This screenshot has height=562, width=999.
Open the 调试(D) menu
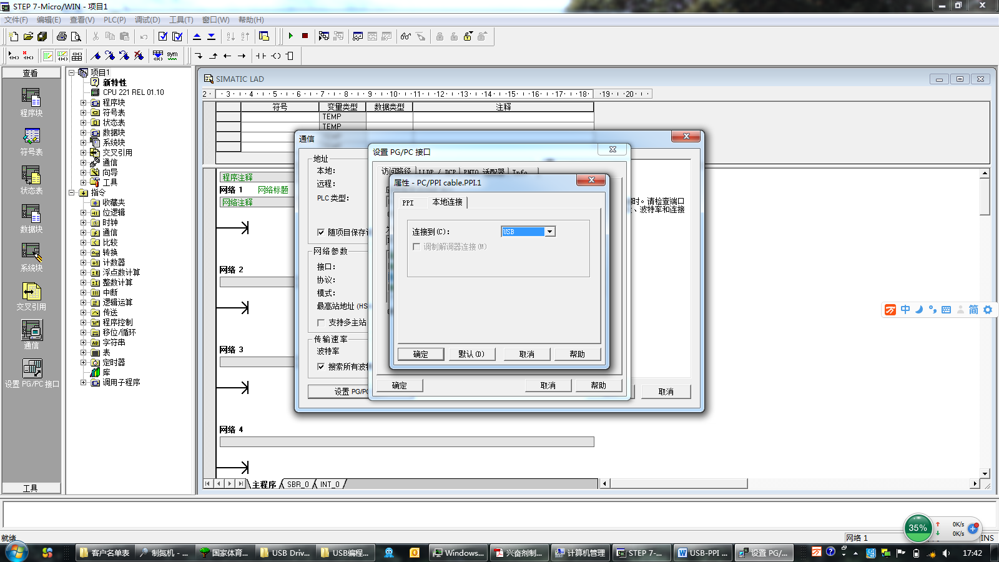tap(147, 20)
